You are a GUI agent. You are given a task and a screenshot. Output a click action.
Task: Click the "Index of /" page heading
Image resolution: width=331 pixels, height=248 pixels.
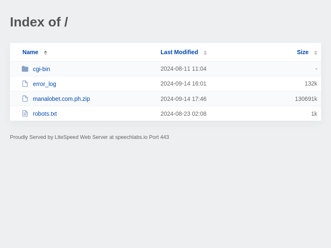click(x=39, y=22)
